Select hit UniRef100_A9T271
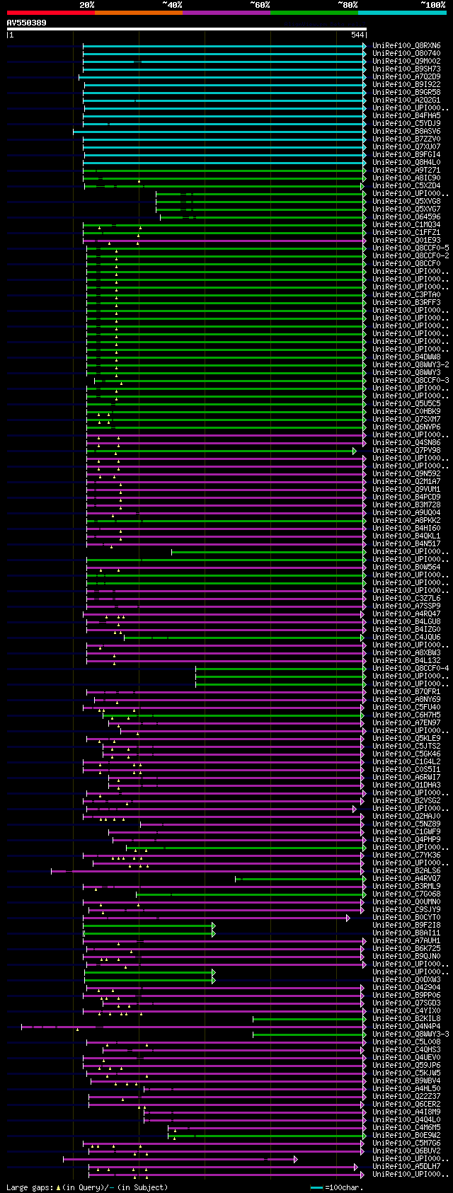 point(406,170)
